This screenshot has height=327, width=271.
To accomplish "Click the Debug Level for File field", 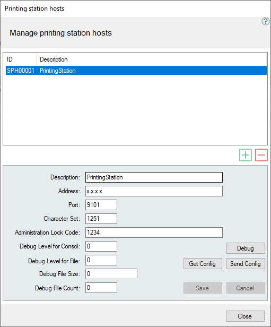I will coord(101,260).
